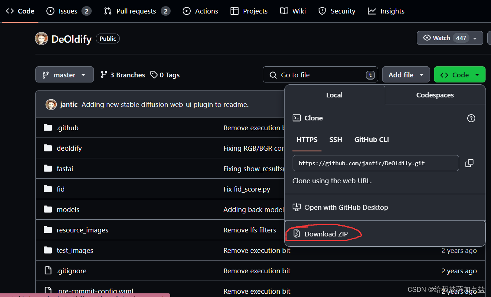Select the GitHub CLI clone option
The width and height of the screenshot is (491, 297).
click(372, 140)
